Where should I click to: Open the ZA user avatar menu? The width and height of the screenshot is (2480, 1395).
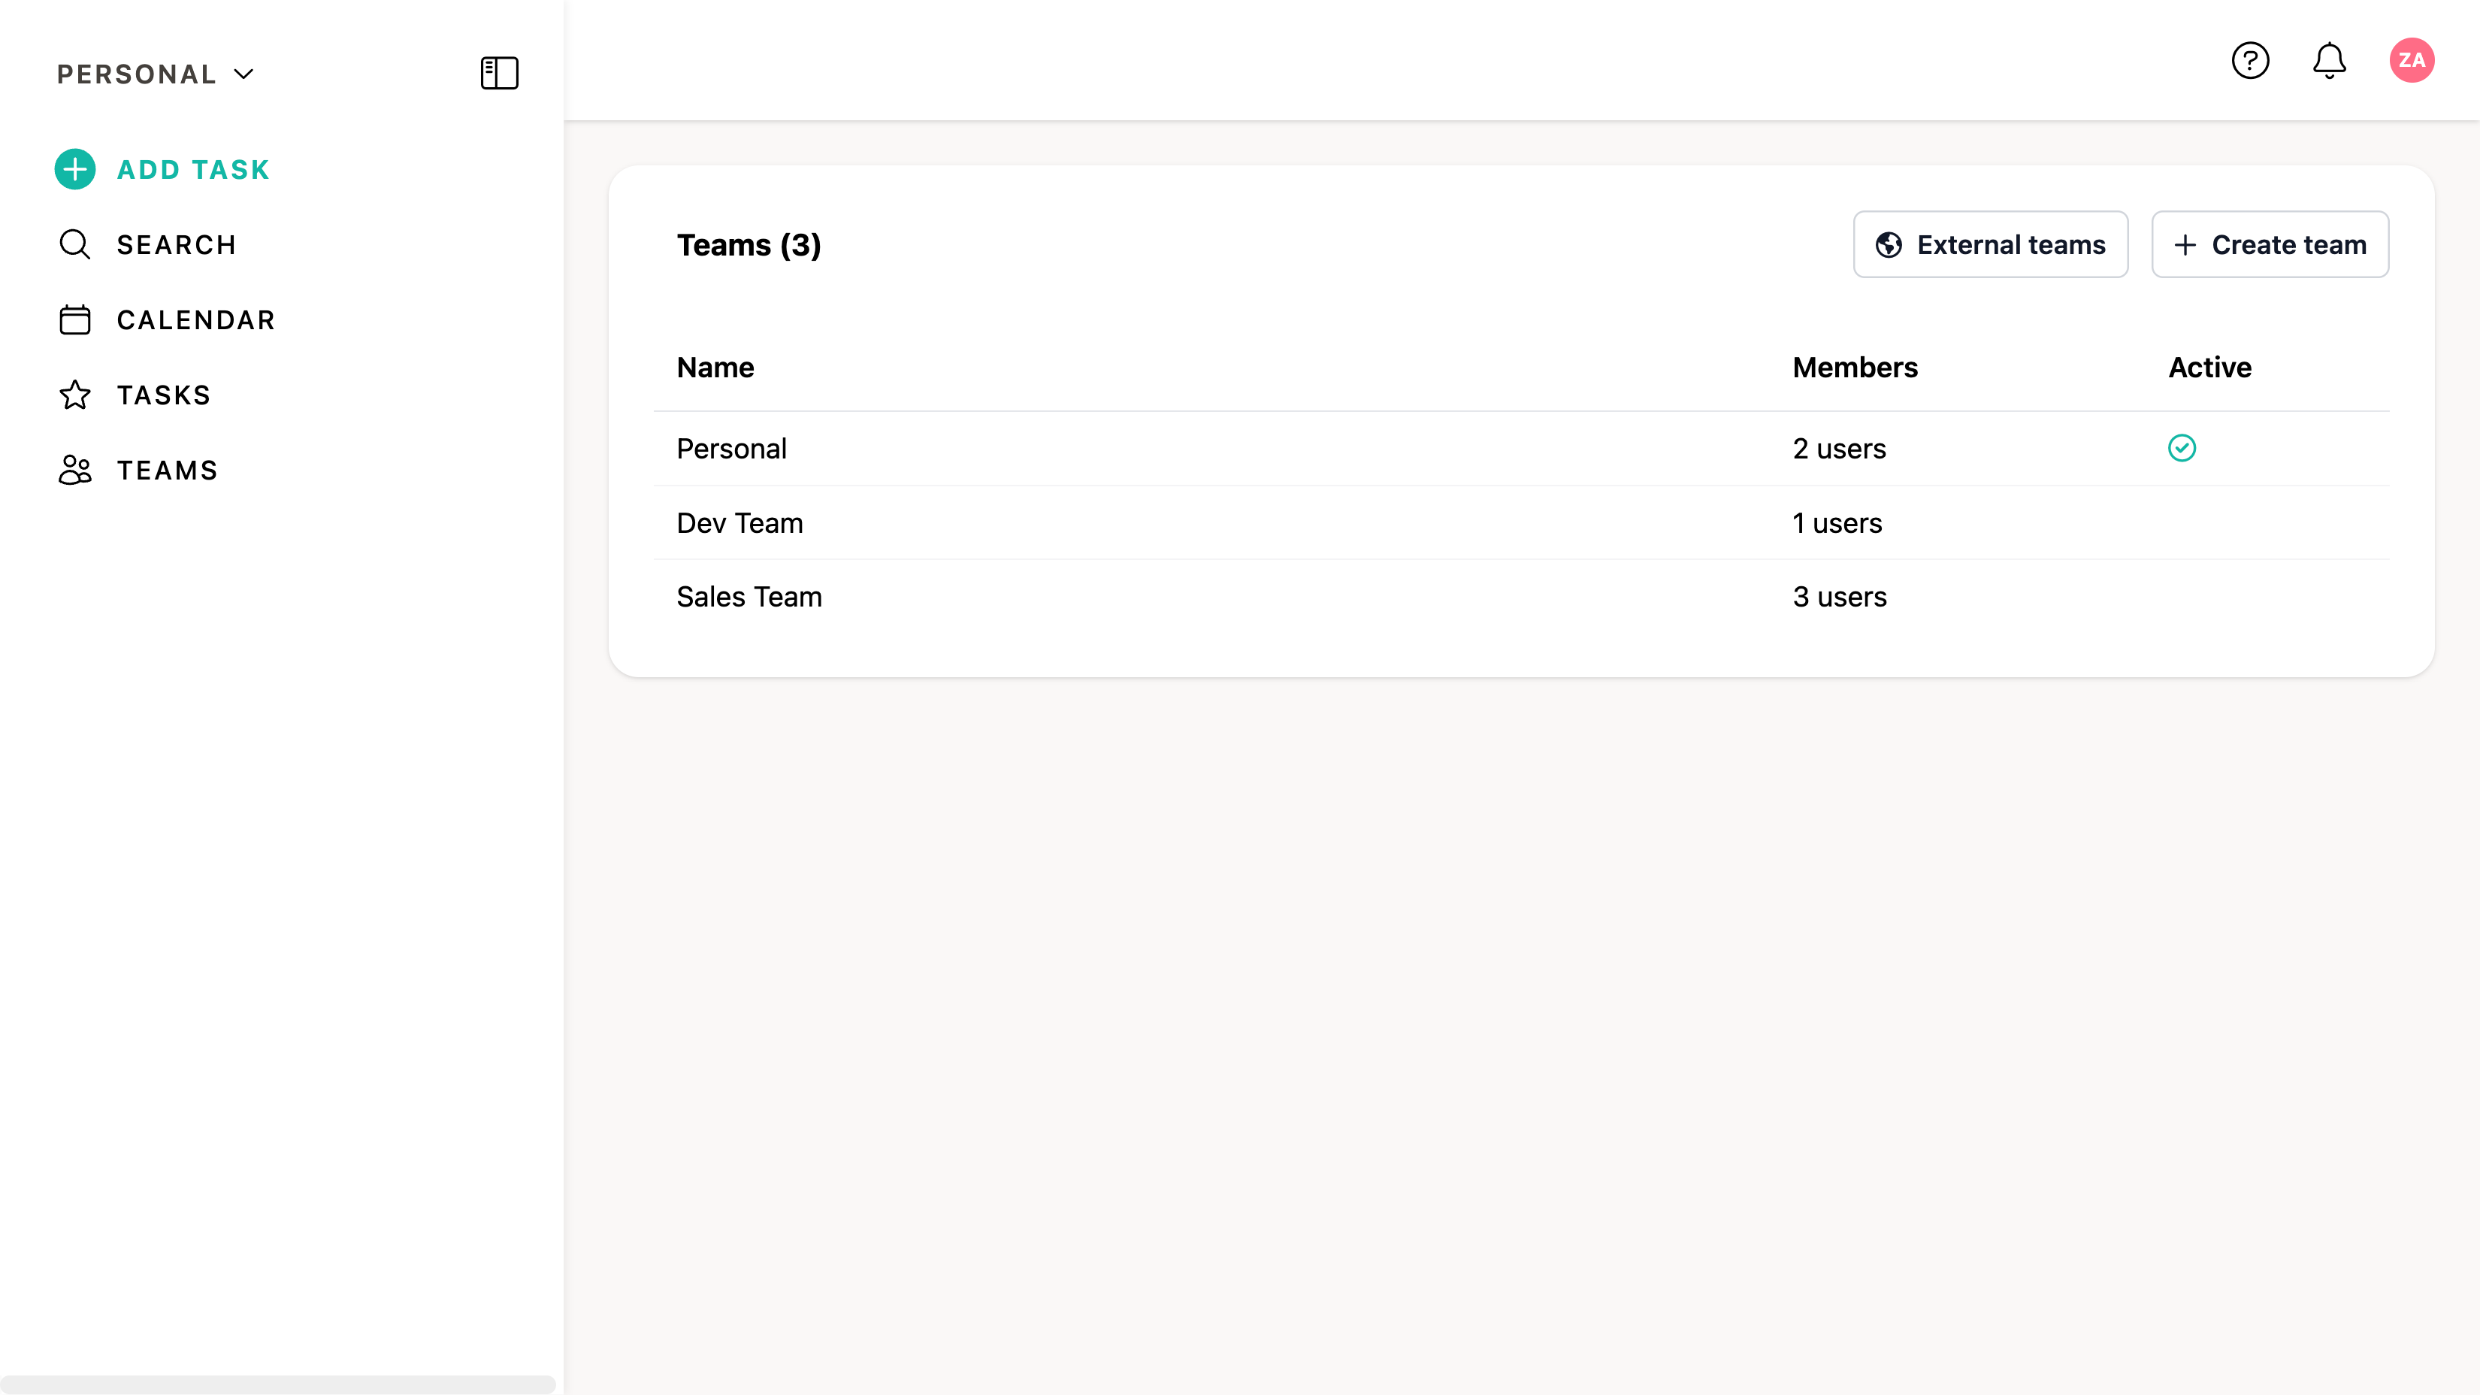[x=2411, y=61]
